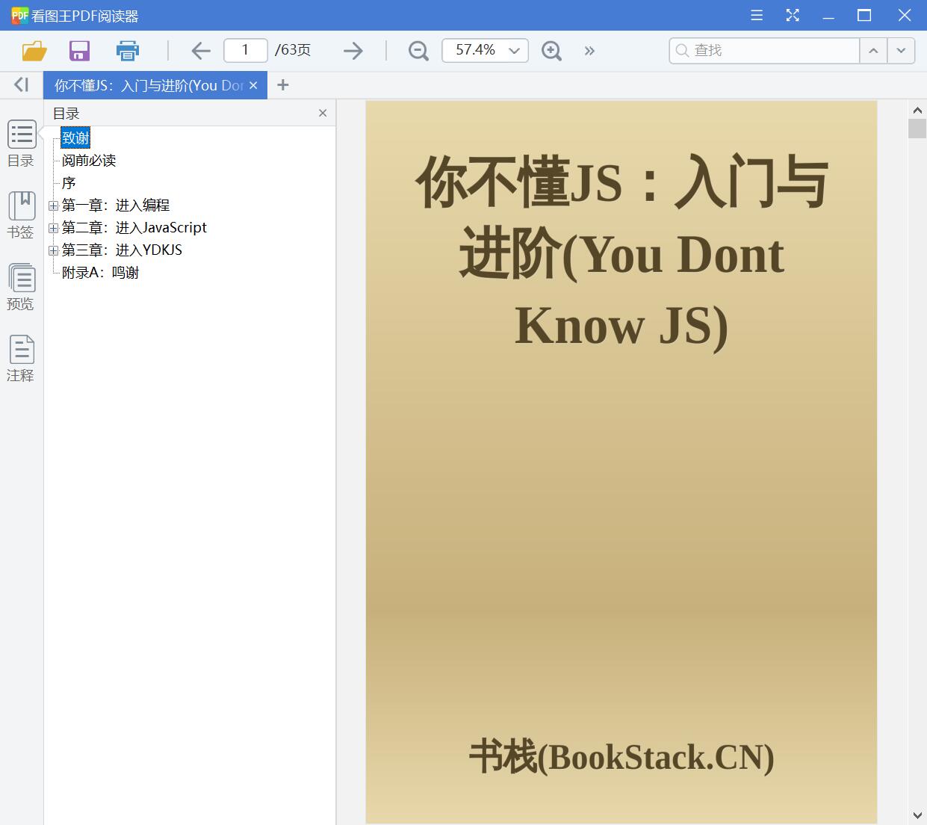Select the 序 outline entry
Screen dimensions: 927x825
[x=69, y=182]
